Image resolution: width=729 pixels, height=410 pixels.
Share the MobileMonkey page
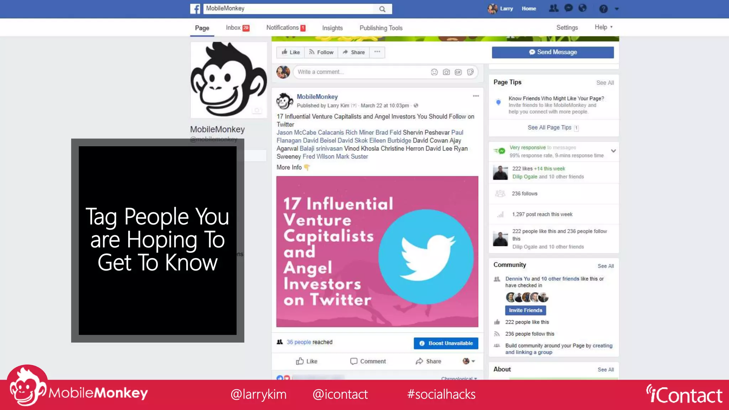pos(353,52)
